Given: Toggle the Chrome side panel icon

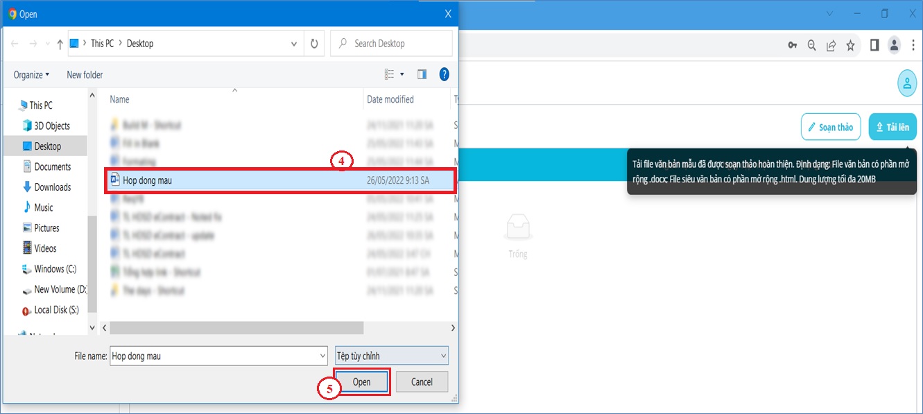Looking at the screenshot, I should click(x=874, y=45).
